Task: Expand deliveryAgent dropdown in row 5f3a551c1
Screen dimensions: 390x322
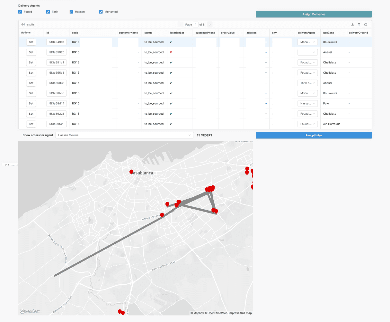Action: 307,62
